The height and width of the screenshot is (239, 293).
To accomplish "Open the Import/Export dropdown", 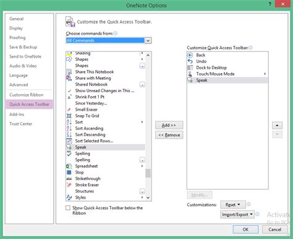I will [237, 215].
